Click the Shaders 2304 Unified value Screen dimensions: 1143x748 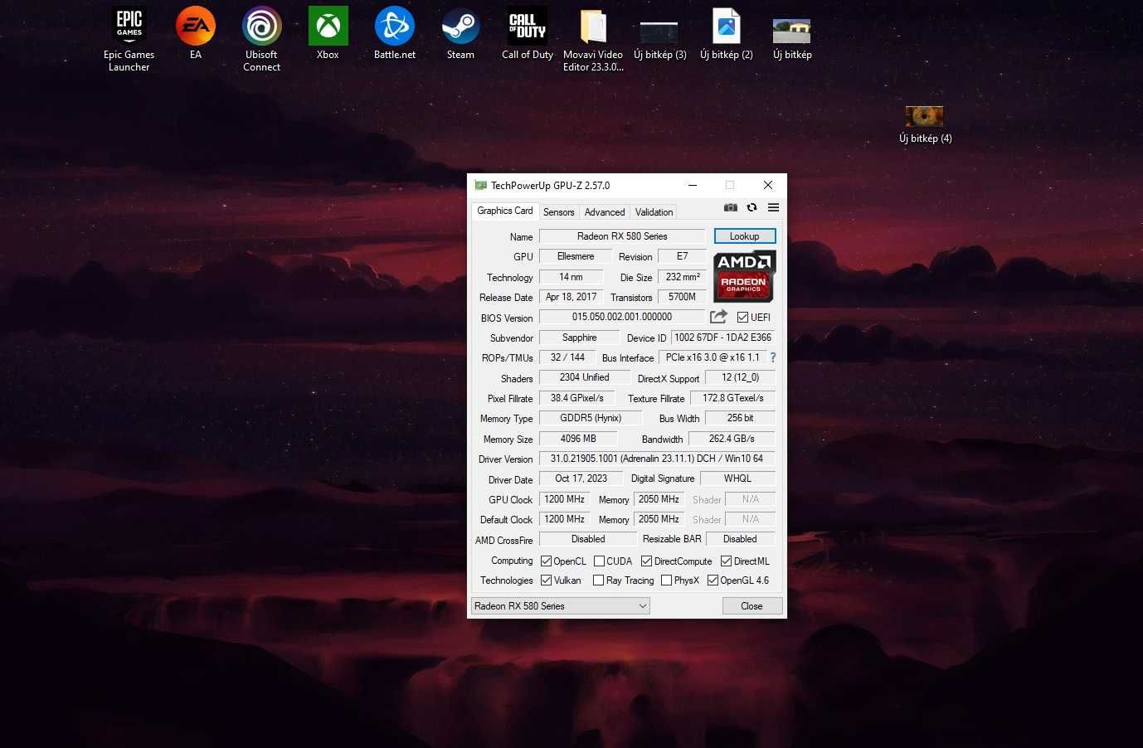585,377
